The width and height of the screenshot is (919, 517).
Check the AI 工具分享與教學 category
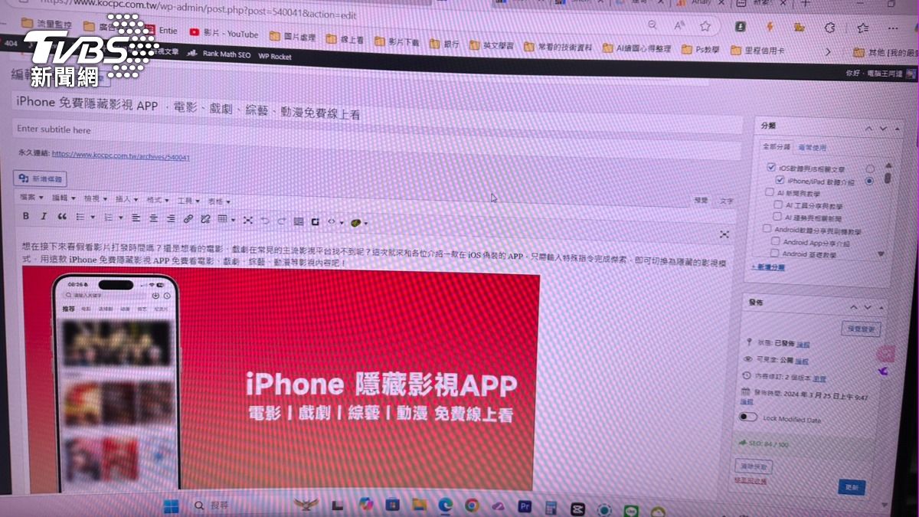[x=778, y=205]
